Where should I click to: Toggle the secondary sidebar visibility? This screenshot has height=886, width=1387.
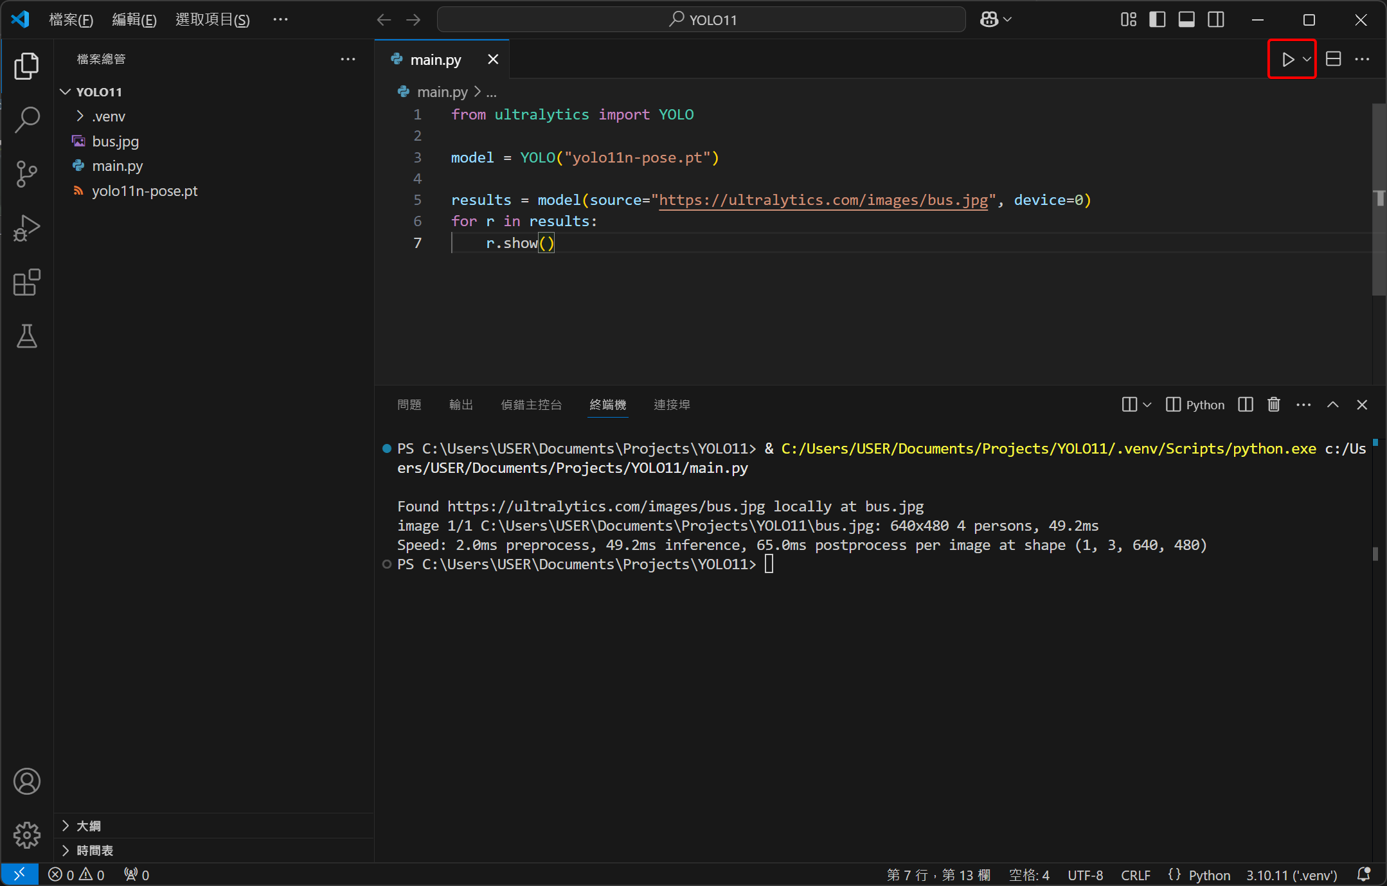coord(1216,20)
